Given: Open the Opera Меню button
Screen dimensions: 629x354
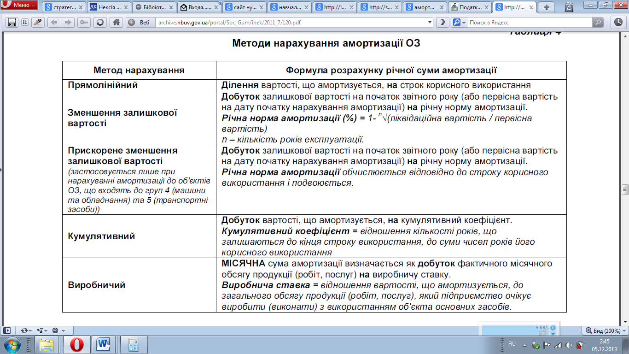Looking at the screenshot, I should click(19, 6).
